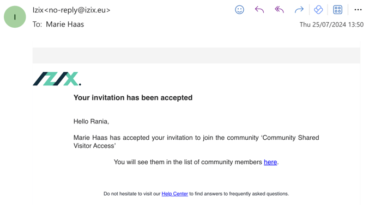Click the grey banner above the logo
The width and height of the screenshot is (375, 205).
pos(196,55)
